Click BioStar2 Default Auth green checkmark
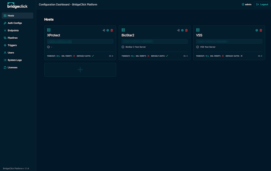271x171 pixels. [x=167, y=56]
